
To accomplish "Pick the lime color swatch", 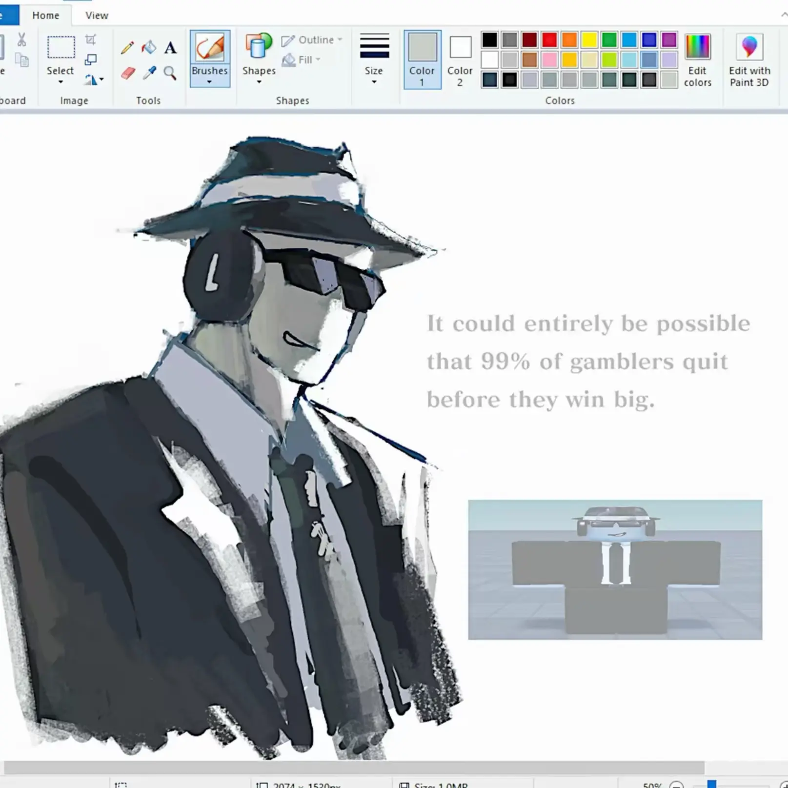I will pyautogui.click(x=609, y=60).
